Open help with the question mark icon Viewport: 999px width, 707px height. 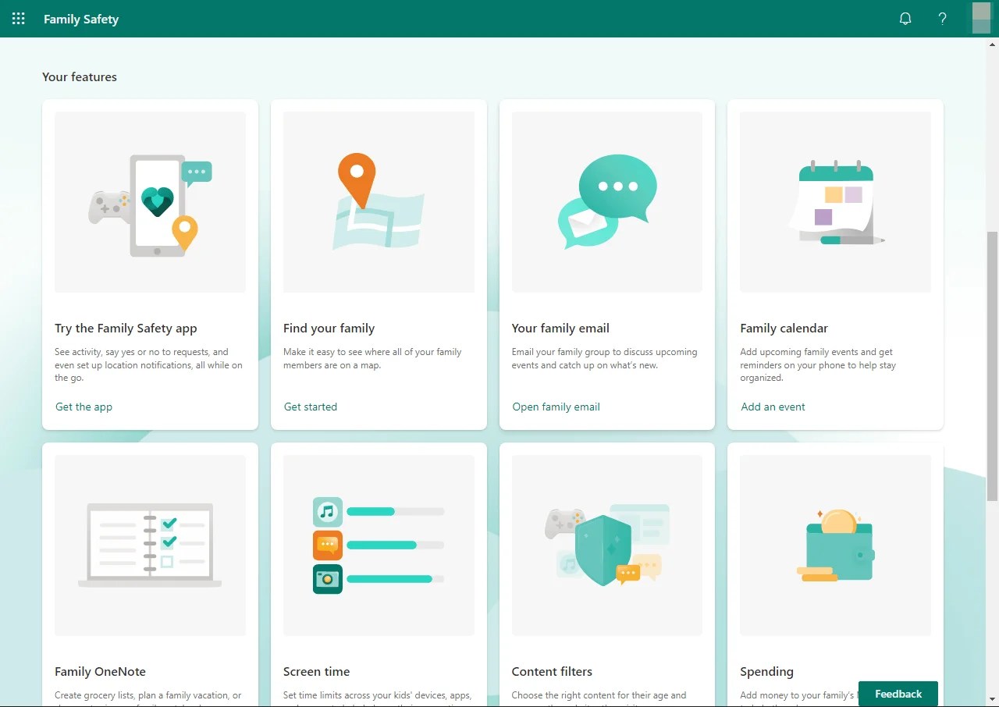coord(942,18)
